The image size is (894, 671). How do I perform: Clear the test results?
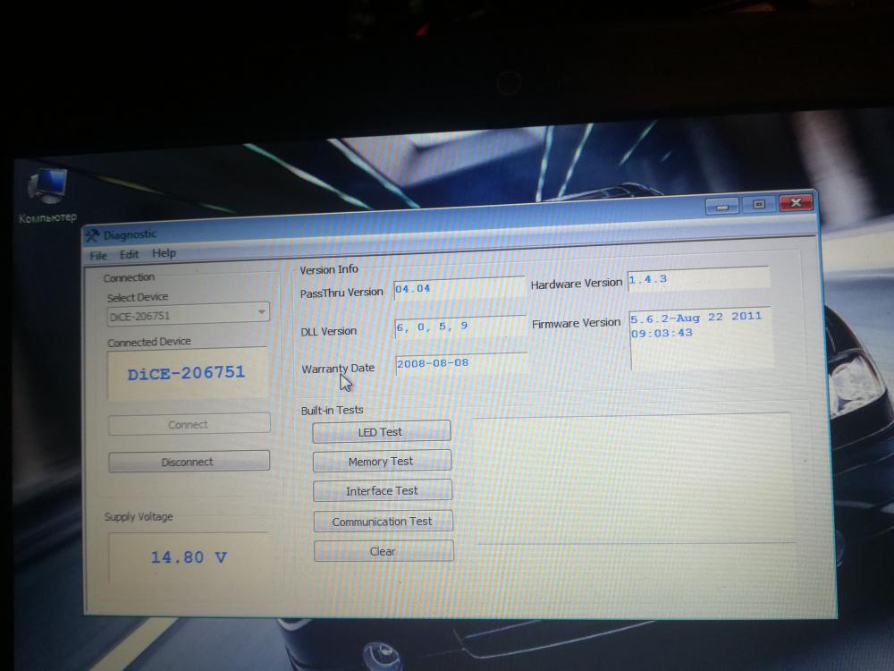coord(384,550)
